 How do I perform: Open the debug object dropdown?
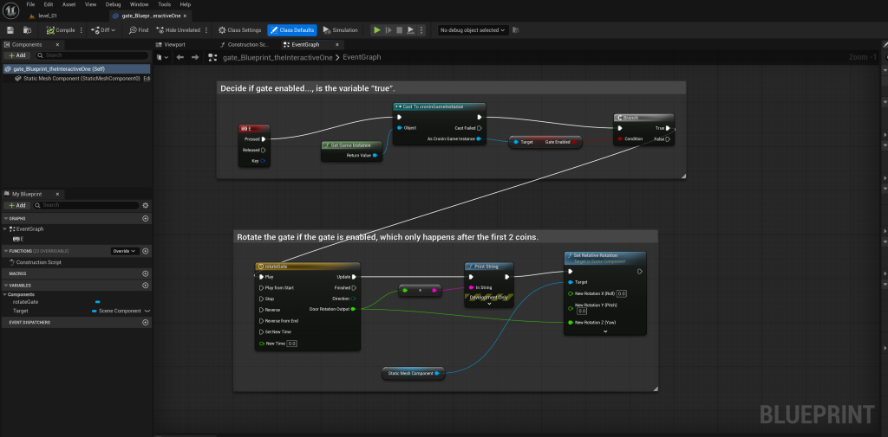(472, 29)
